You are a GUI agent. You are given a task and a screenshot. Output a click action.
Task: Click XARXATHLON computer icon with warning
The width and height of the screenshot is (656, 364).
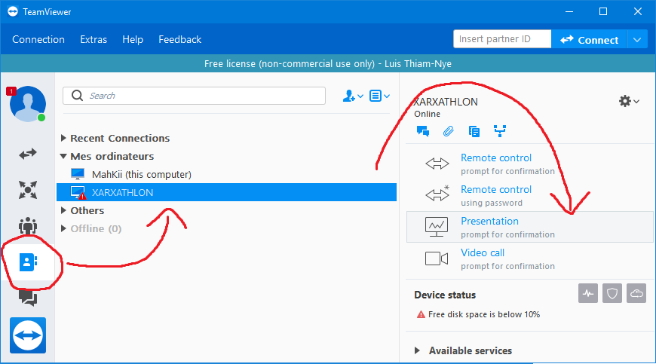pyautogui.click(x=78, y=193)
